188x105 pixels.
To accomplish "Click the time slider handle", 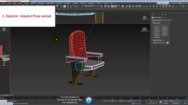I will [6, 95].
